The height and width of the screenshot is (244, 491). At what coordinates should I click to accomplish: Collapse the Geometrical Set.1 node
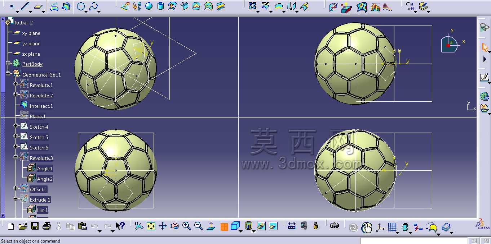pos(8,73)
